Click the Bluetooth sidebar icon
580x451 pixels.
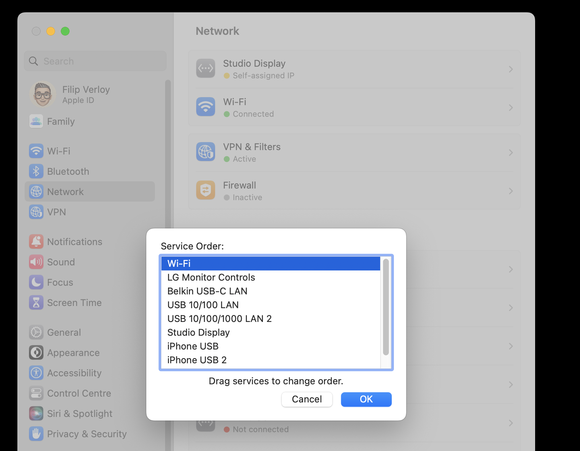[36, 171]
